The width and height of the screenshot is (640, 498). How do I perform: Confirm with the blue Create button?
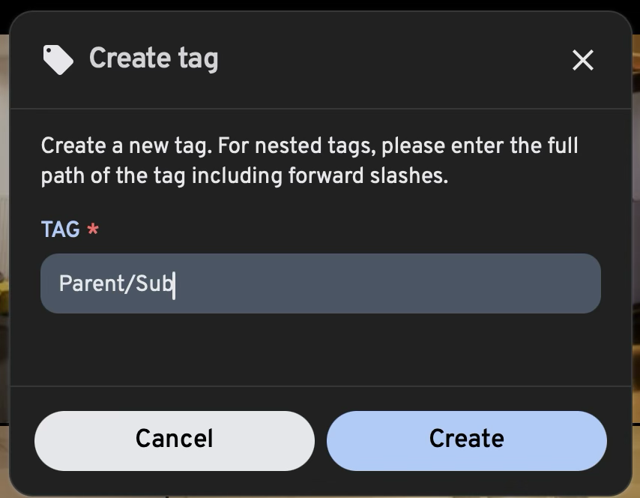(x=466, y=439)
